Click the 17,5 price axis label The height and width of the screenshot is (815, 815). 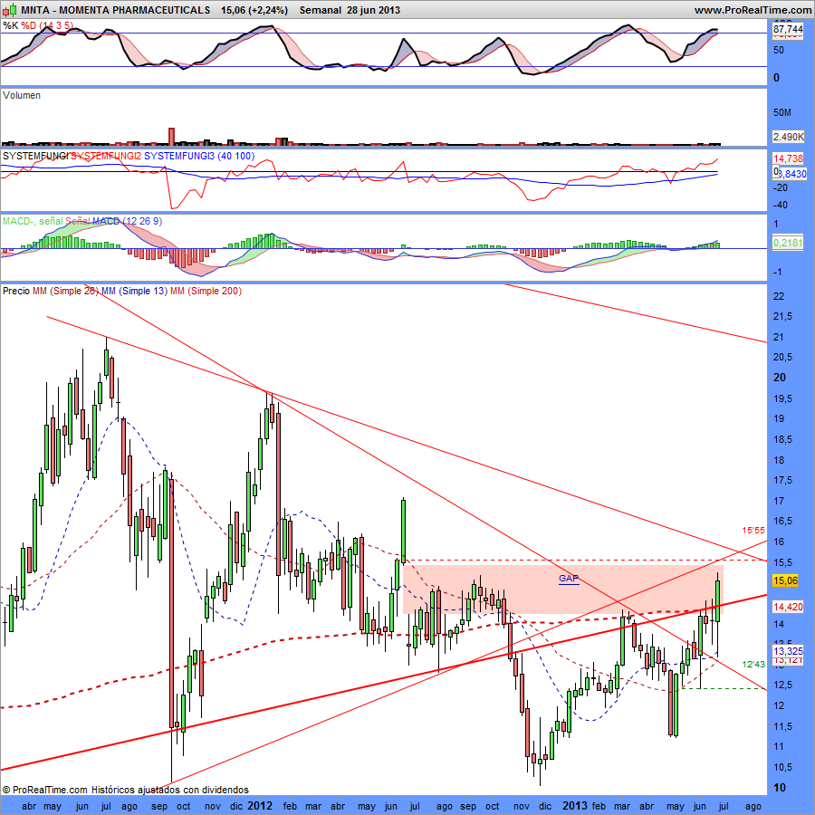click(782, 480)
